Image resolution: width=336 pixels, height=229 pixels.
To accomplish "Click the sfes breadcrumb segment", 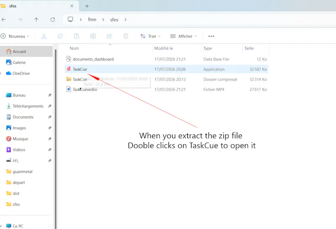I will coord(114,20).
